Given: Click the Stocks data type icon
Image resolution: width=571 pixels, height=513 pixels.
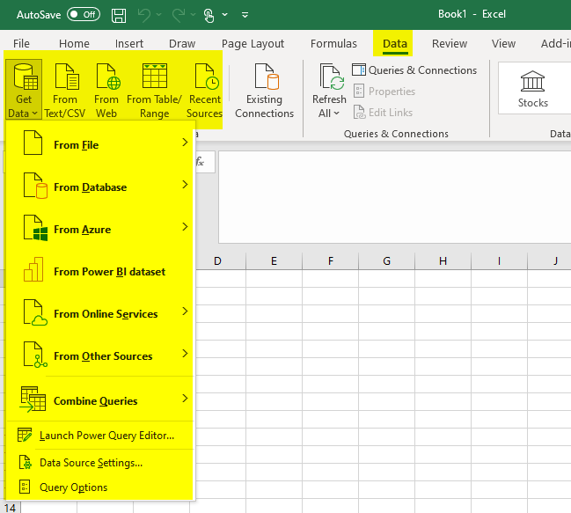Looking at the screenshot, I should [x=532, y=88].
